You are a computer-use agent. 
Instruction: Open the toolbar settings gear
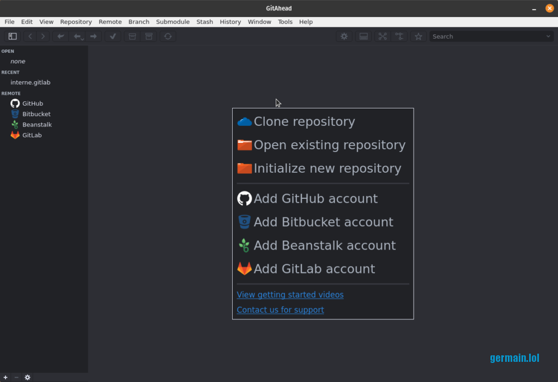pyautogui.click(x=344, y=37)
